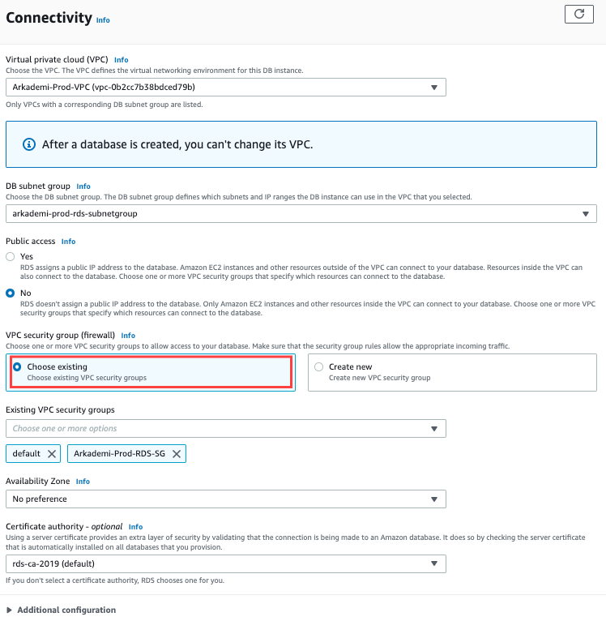Open Info link for VPC security group
Viewport: 606px width, 621px height.
(128, 335)
